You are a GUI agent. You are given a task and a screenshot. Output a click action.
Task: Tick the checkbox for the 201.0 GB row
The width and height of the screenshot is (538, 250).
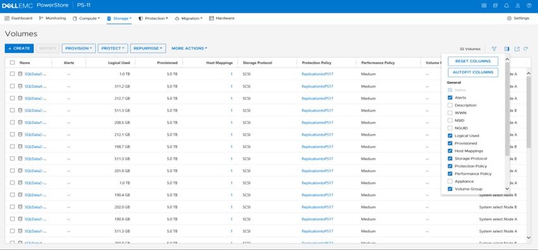click(13, 170)
